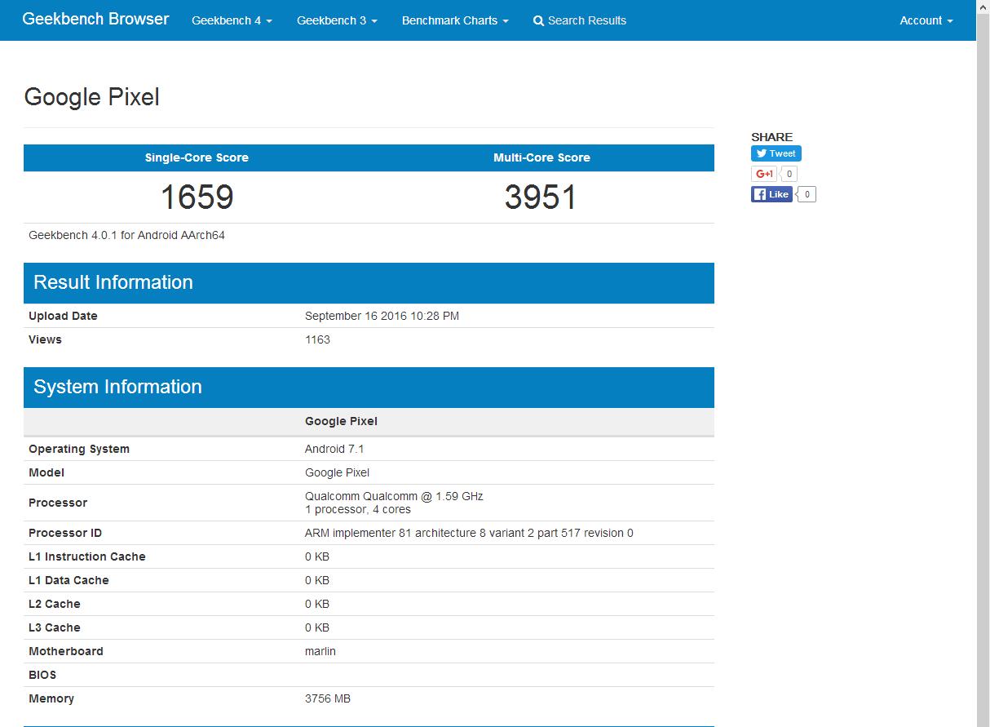Select the '1 processor, 4 cores' text

358,509
